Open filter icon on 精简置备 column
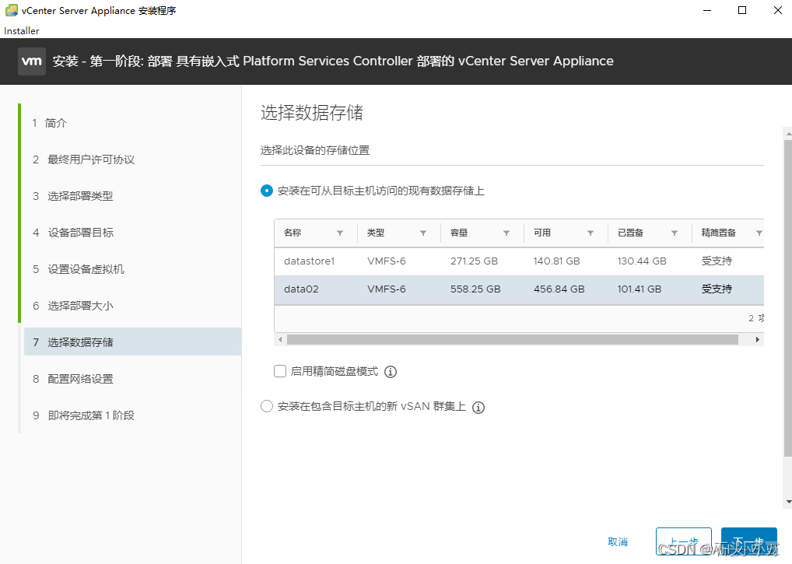This screenshot has height=564, width=792. tap(759, 233)
